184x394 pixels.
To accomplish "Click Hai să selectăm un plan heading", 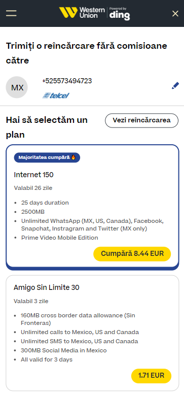I will pos(47,127).
